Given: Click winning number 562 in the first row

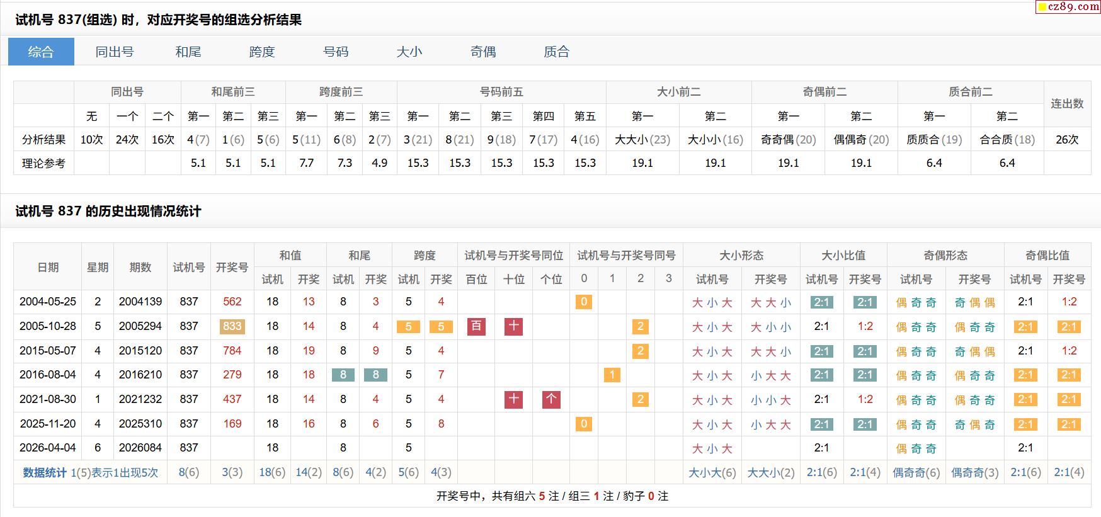Looking at the screenshot, I should coord(232,302).
